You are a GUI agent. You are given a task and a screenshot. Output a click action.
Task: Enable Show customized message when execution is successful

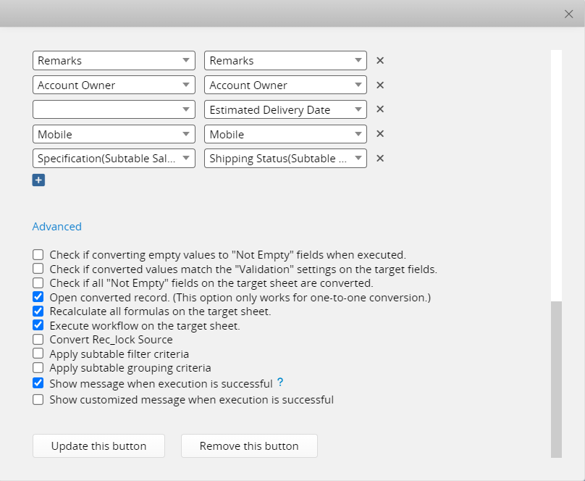[x=38, y=399]
